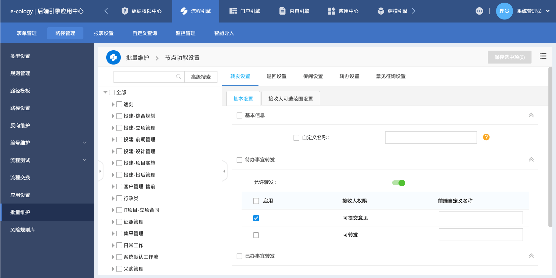The width and height of the screenshot is (556, 278).
Task: Click the 门户引擎 layout icon
Action: [233, 11]
